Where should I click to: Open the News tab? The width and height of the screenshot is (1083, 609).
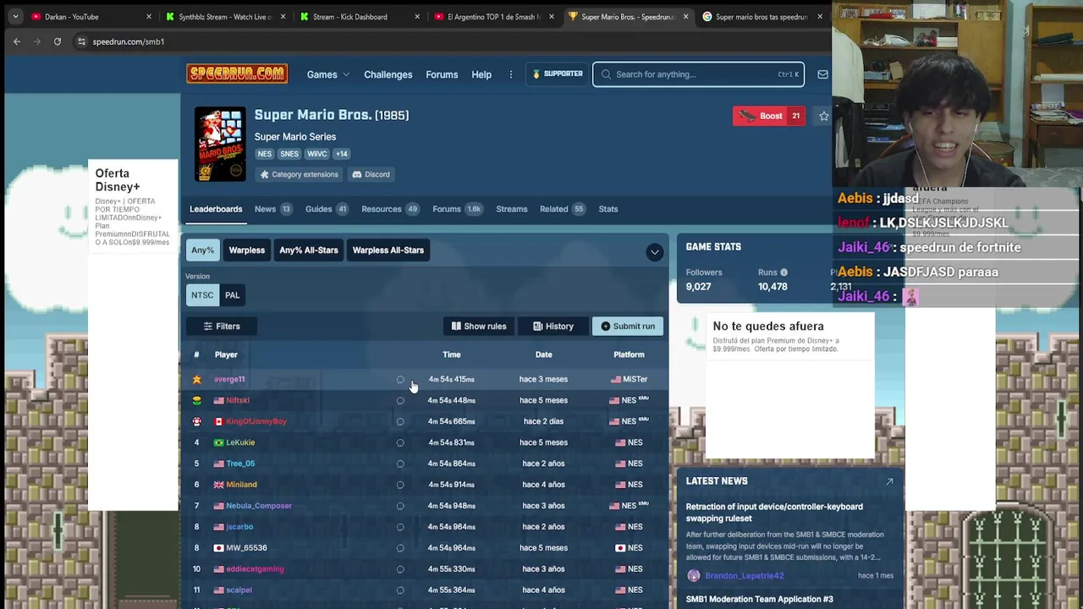[x=273, y=209]
